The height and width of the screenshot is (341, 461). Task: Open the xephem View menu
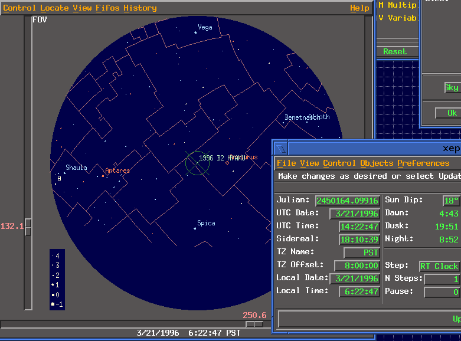point(309,163)
